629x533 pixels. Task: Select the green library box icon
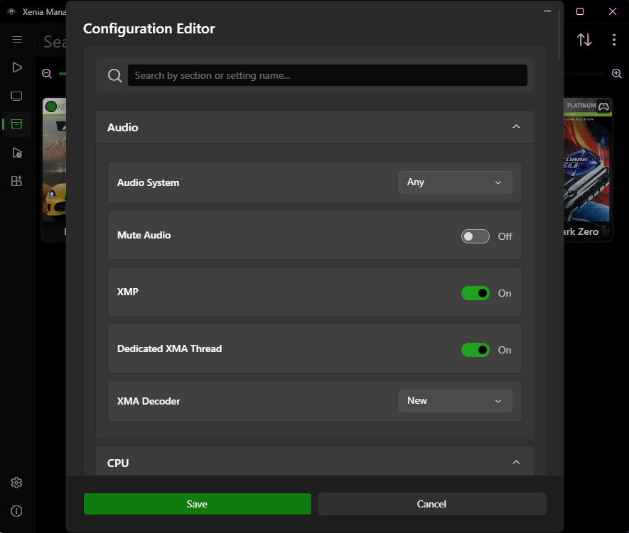[16, 124]
